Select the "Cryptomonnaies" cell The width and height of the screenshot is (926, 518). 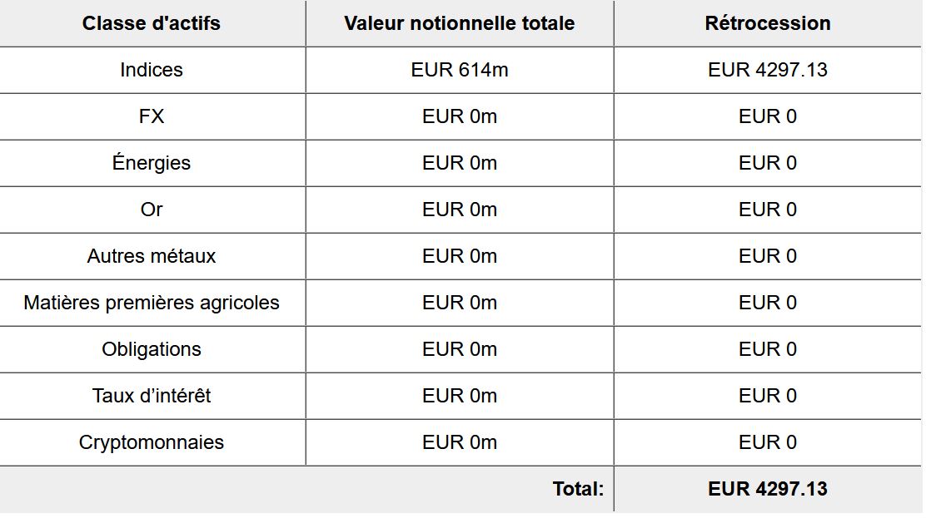[152, 442]
